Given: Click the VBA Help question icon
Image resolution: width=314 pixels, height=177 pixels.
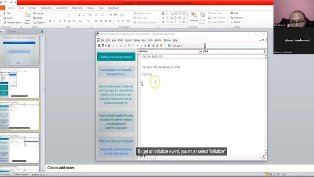Looking at the screenshot, I should (169, 46).
